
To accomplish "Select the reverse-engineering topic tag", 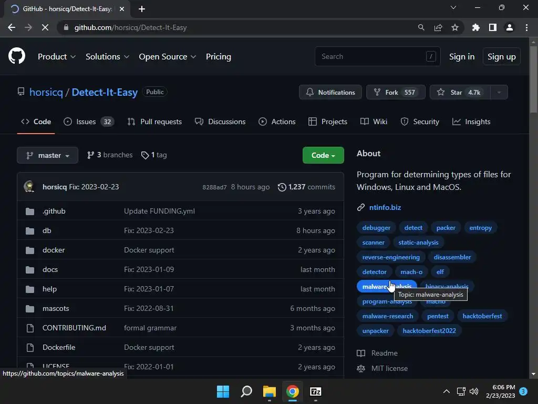I will pos(391,257).
